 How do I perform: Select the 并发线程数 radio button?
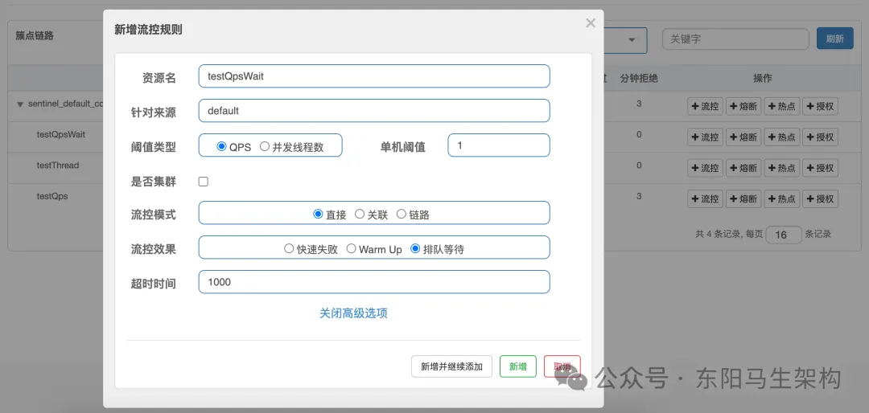[x=265, y=147]
